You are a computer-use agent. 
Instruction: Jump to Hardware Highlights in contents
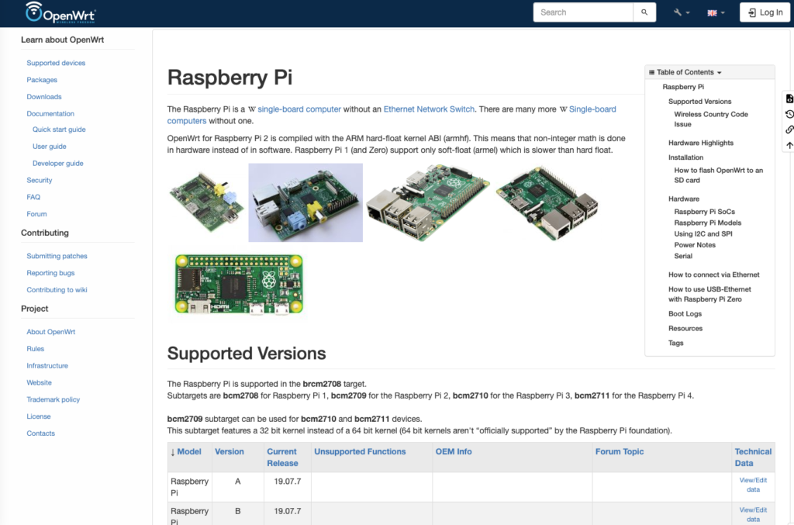coord(700,143)
